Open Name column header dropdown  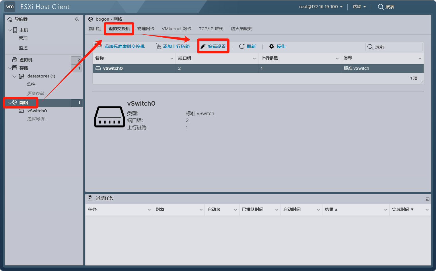172,59
